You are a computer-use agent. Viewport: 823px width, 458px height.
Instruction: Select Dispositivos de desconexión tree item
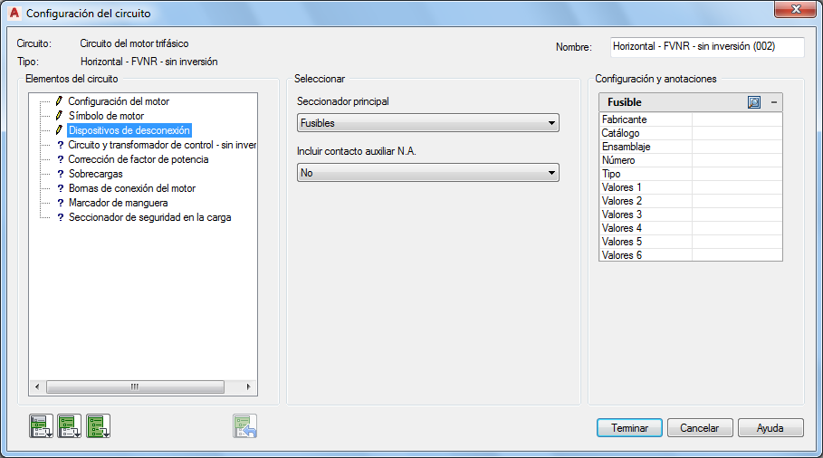tap(129, 130)
